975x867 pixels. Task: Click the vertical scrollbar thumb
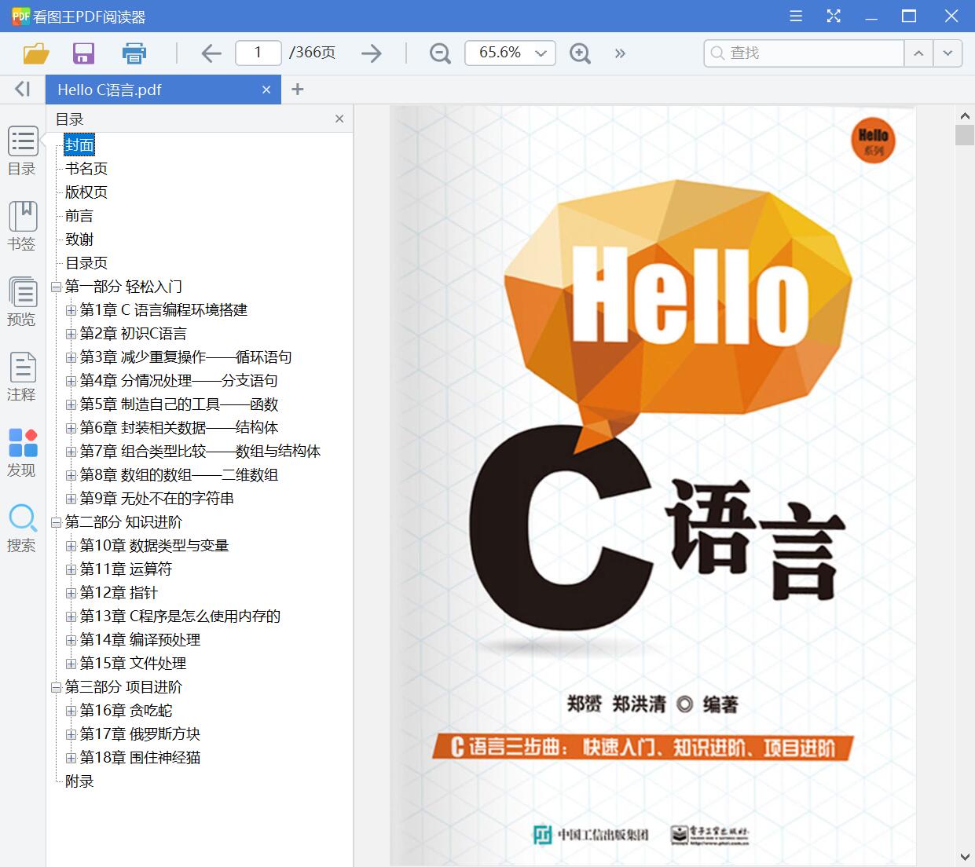[965, 135]
